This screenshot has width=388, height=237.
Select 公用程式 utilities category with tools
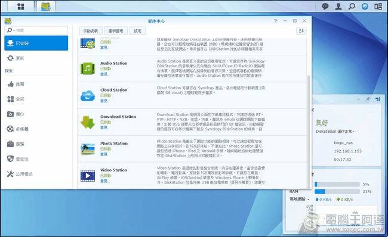36,174
